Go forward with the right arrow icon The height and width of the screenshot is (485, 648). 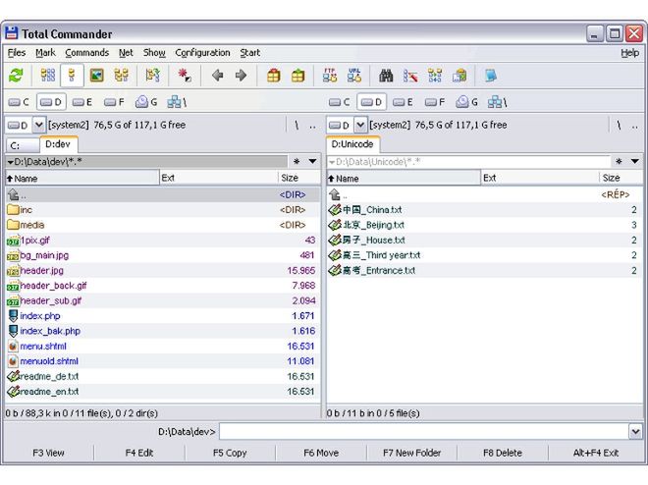241,76
